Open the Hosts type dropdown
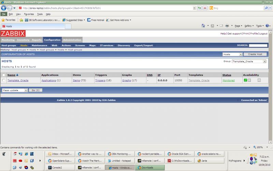This screenshot has width=273, height=171. pos(232,54)
